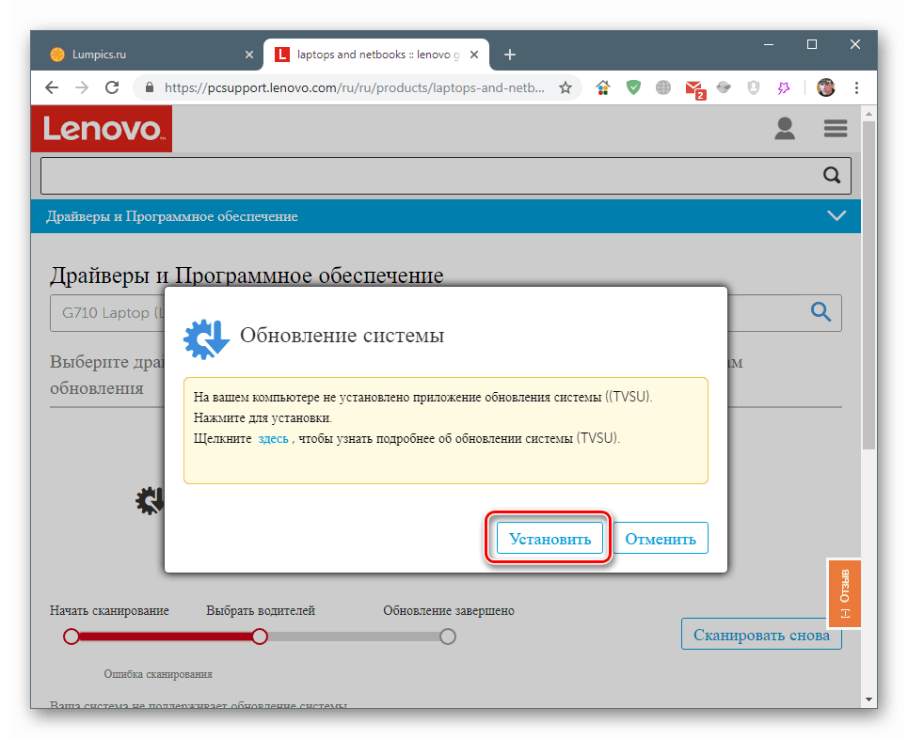Click the Начать сканирование progress marker
Image resolution: width=908 pixels, height=739 pixels.
72,637
